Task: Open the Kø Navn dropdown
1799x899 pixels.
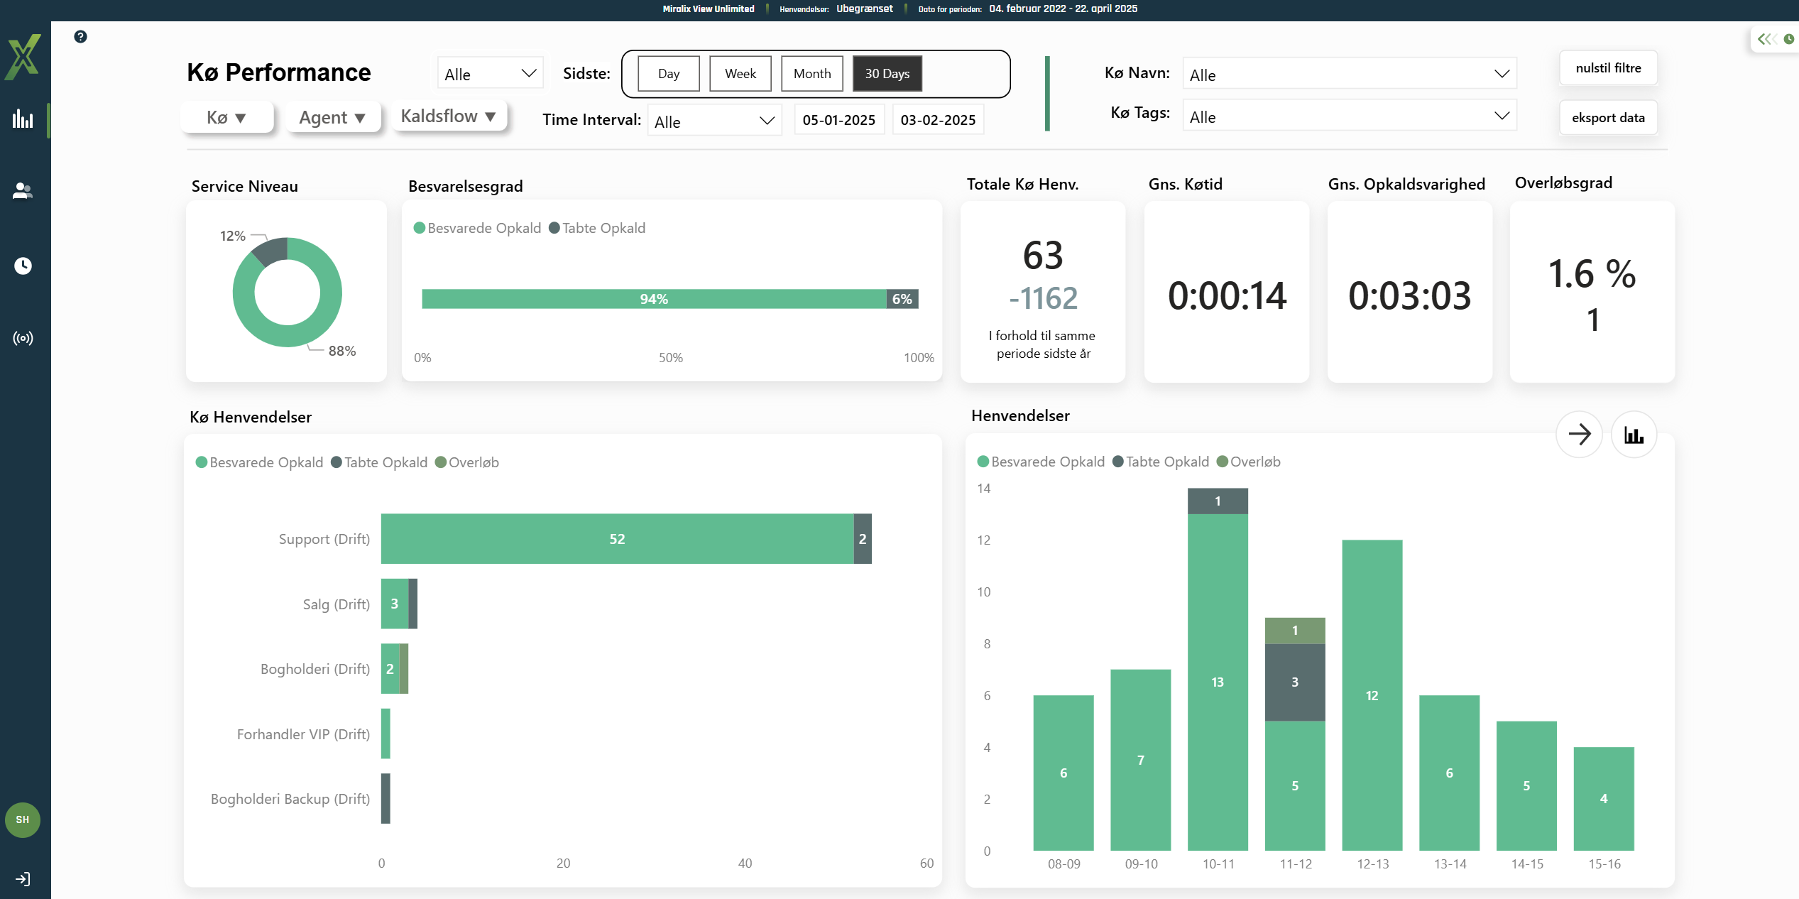Action: click(x=1349, y=75)
